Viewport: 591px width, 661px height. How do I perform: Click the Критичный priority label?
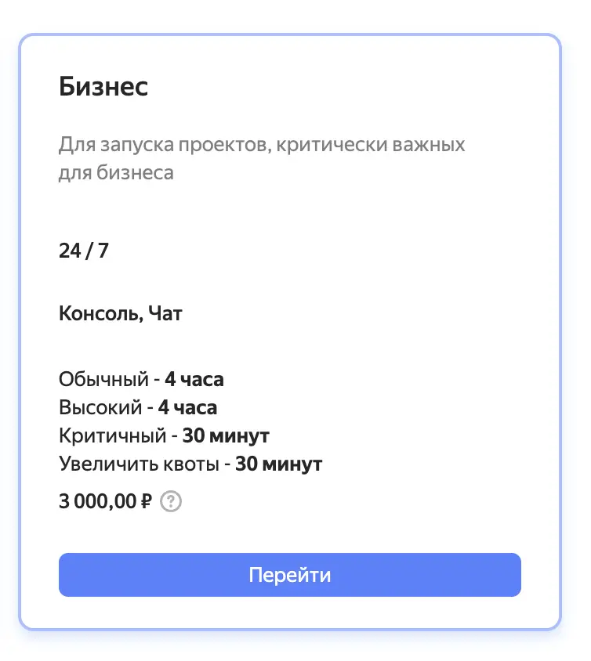(112, 436)
